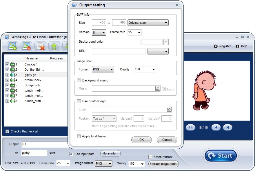Click the add GIF image toolbar icon
Viewport: 255px width, 171px height.
(x=12, y=46)
